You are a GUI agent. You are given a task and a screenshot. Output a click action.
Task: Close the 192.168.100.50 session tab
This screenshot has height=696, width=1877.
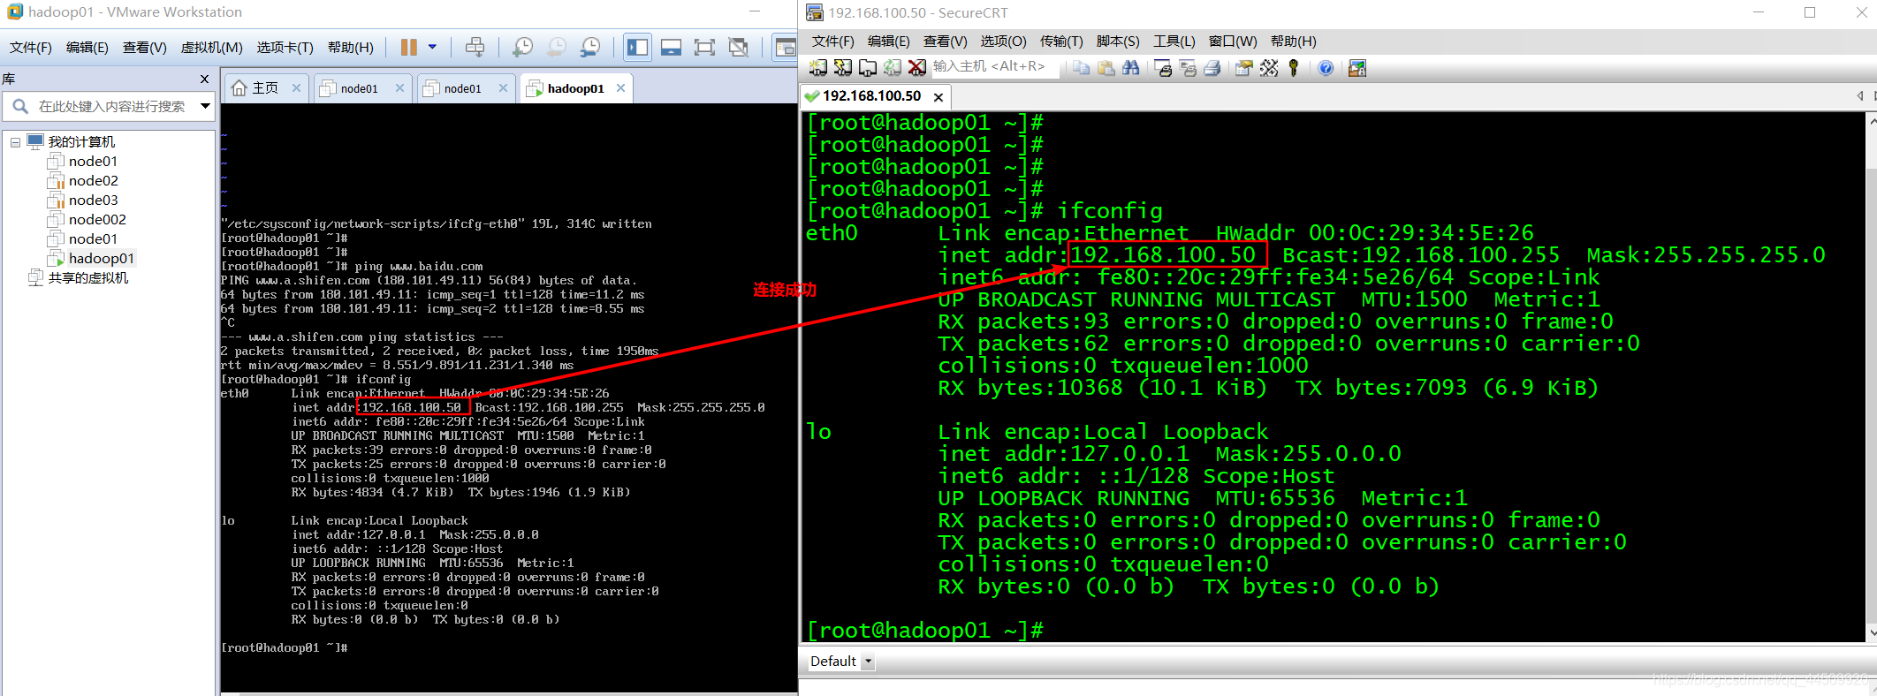(x=938, y=97)
